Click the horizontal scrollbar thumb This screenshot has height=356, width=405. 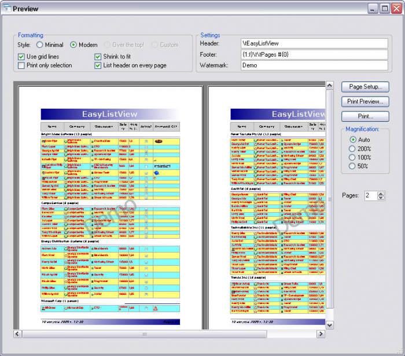(145, 334)
